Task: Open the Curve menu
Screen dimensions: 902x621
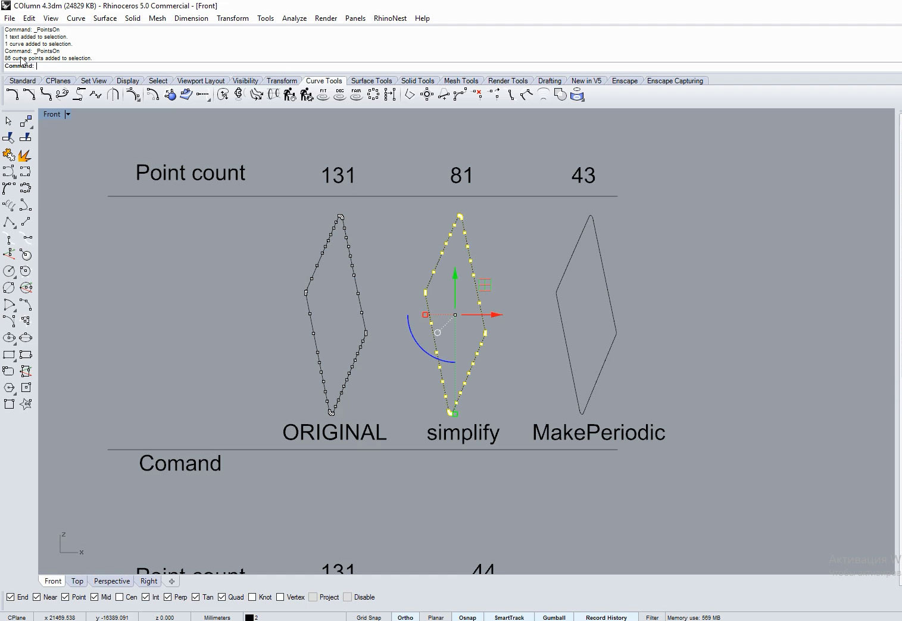Action: [x=76, y=18]
